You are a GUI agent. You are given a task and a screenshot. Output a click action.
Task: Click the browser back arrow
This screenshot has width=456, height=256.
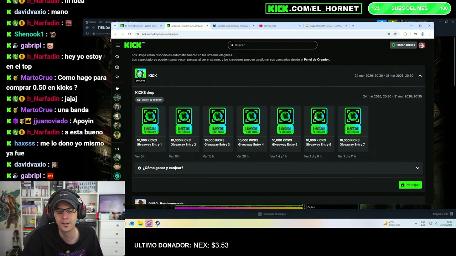[115, 34]
